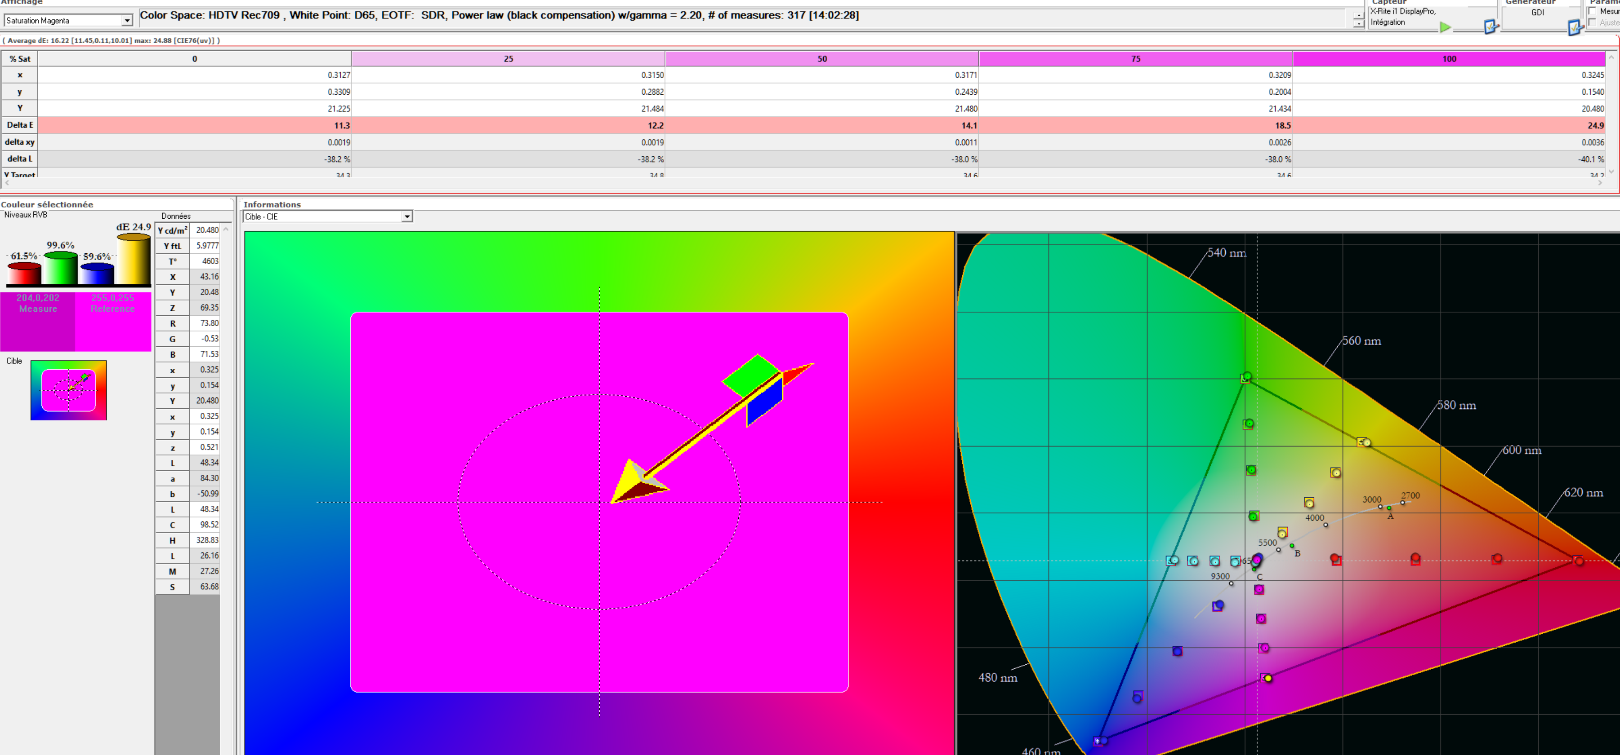Open the Saturation Magenta display dropdown
This screenshot has height=755, width=1620.
[x=127, y=21]
